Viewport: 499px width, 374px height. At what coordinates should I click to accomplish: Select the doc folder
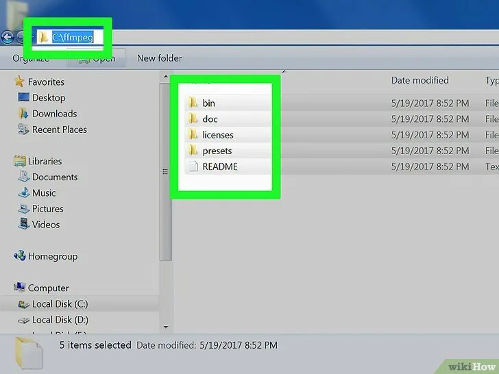coord(210,119)
